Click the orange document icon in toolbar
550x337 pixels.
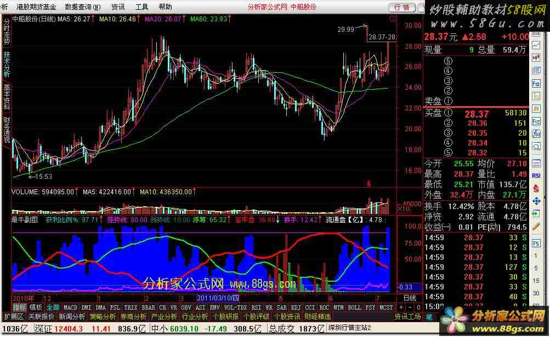point(536,109)
